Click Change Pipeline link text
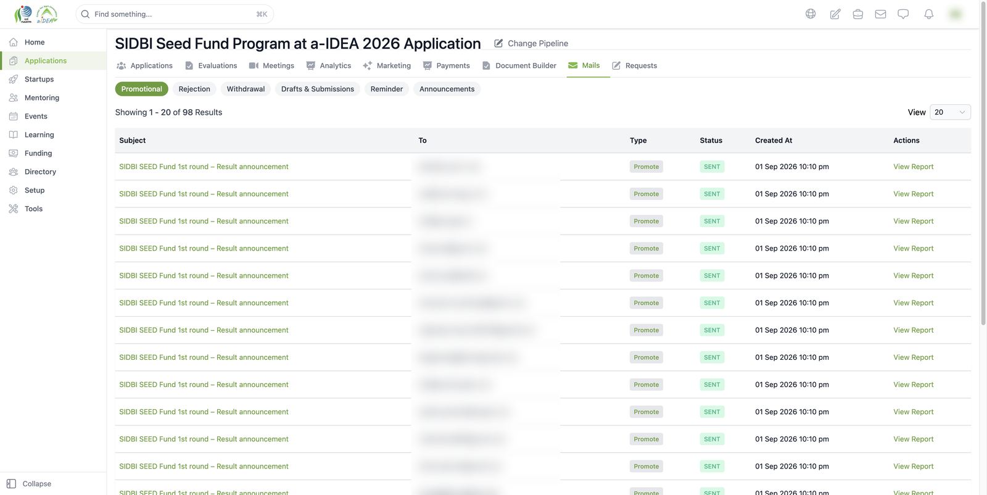The image size is (987, 495). [x=538, y=43]
